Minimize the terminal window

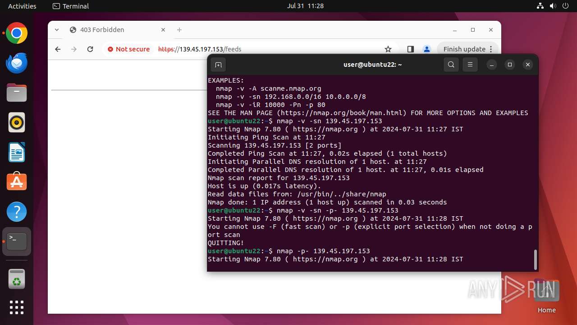(x=492, y=65)
